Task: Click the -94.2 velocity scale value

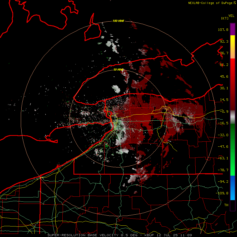Action: (x=223, y=182)
